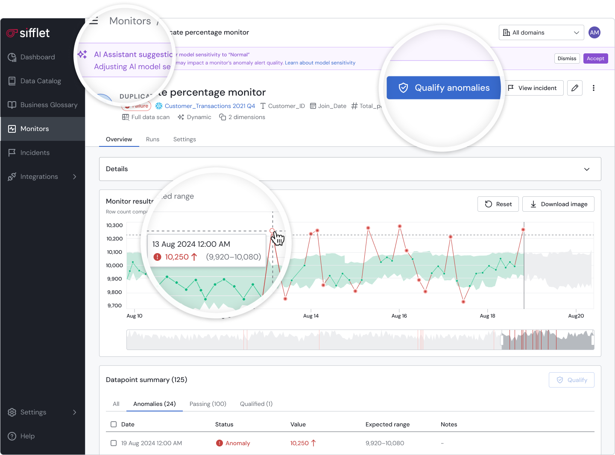Click the AM user avatar

click(594, 32)
